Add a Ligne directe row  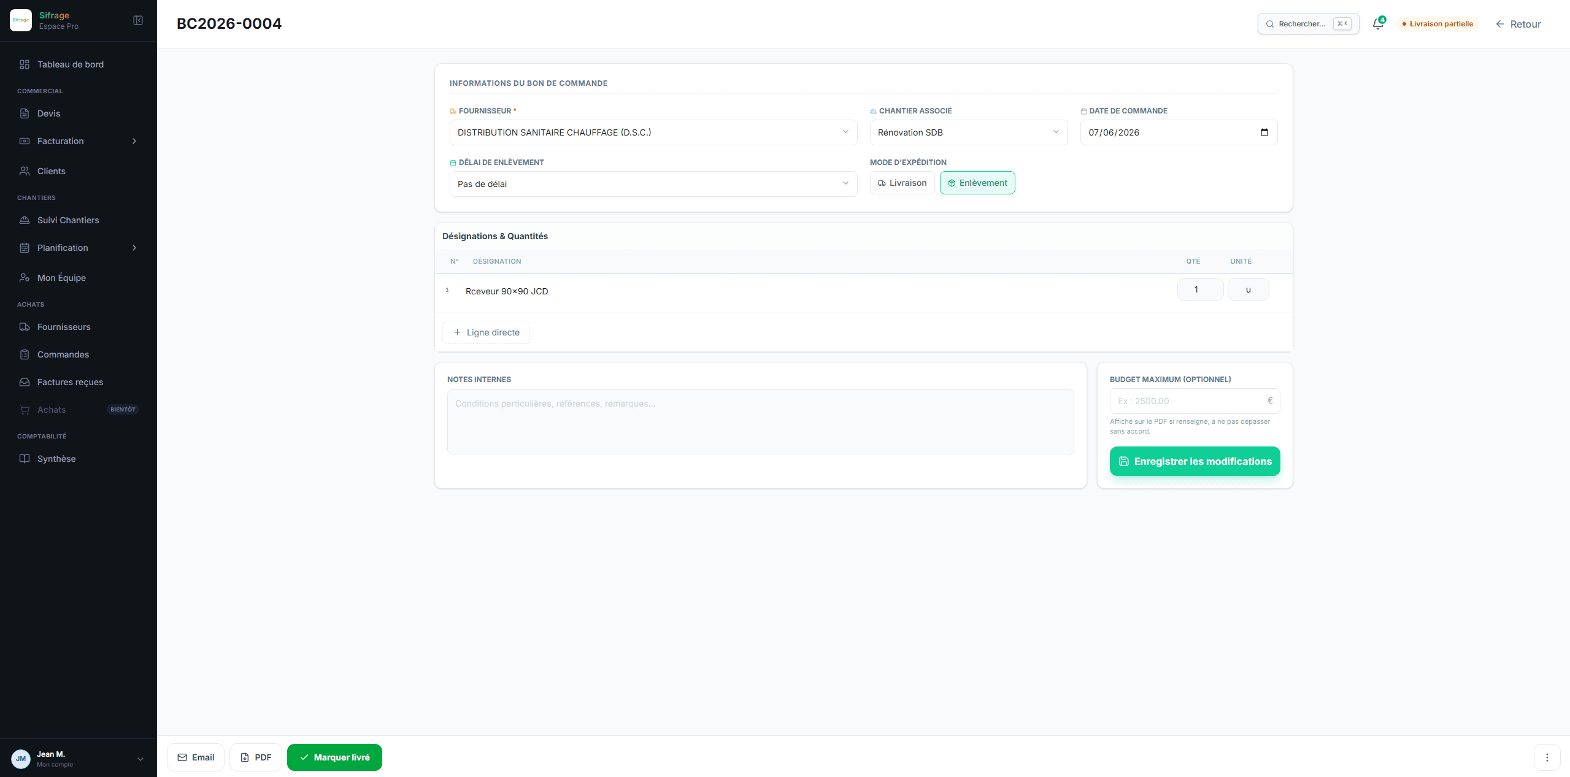[486, 332]
